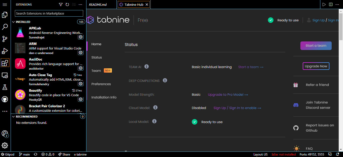Manage ARM extension gear
Viewport: 343px width, 157px height.
80,53
